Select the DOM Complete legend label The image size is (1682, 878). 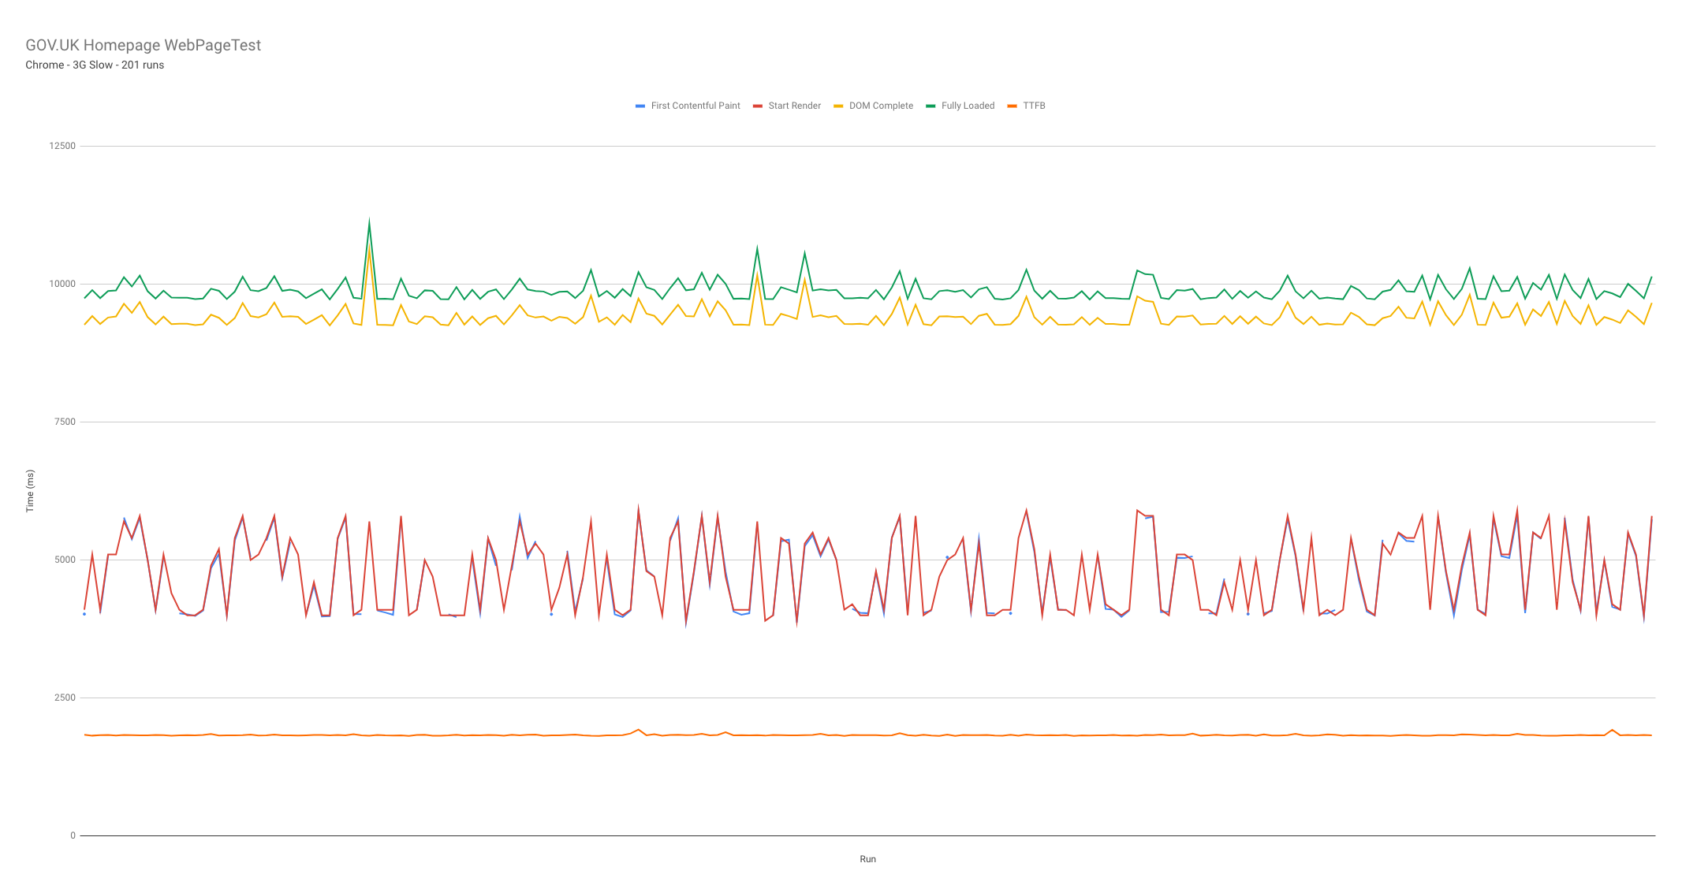tap(881, 106)
